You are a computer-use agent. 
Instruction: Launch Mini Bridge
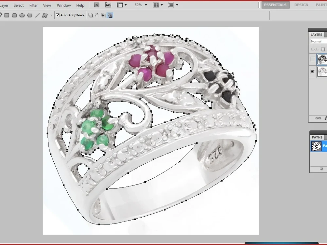[x=108, y=5]
